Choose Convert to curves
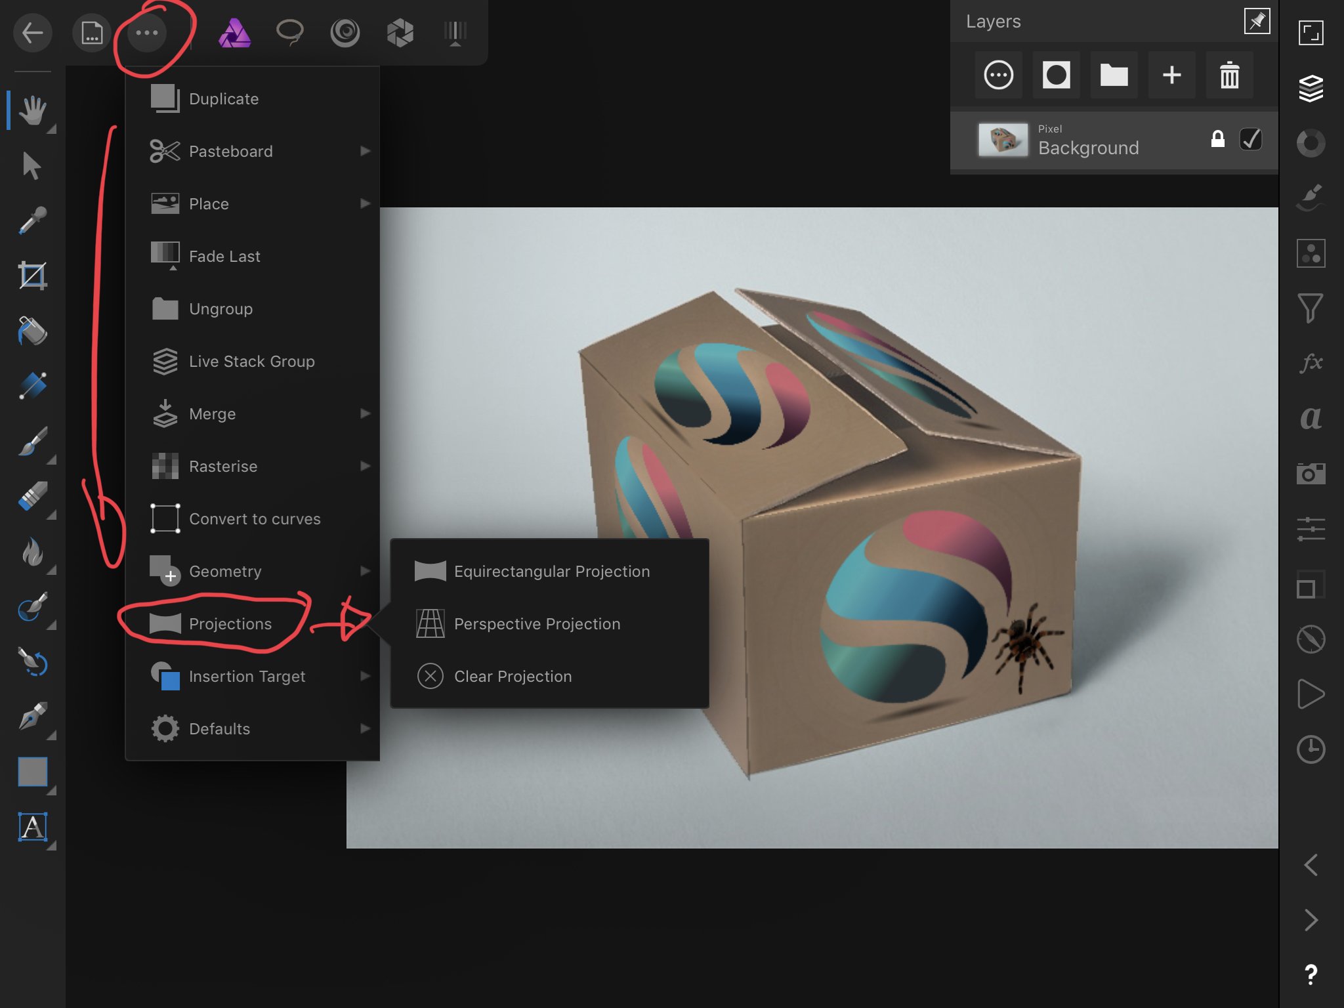1344x1008 pixels. 253,518
